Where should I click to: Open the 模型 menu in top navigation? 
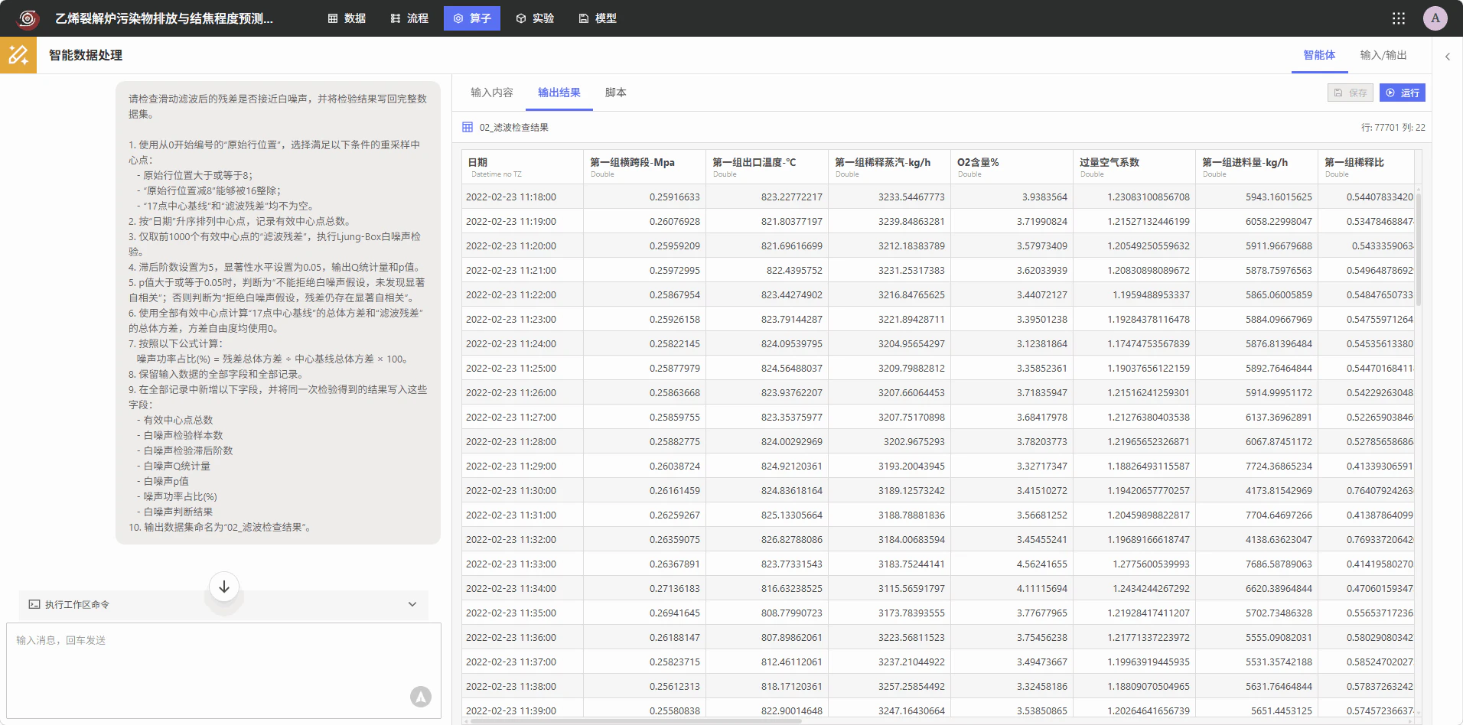pyautogui.click(x=598, y=18)
